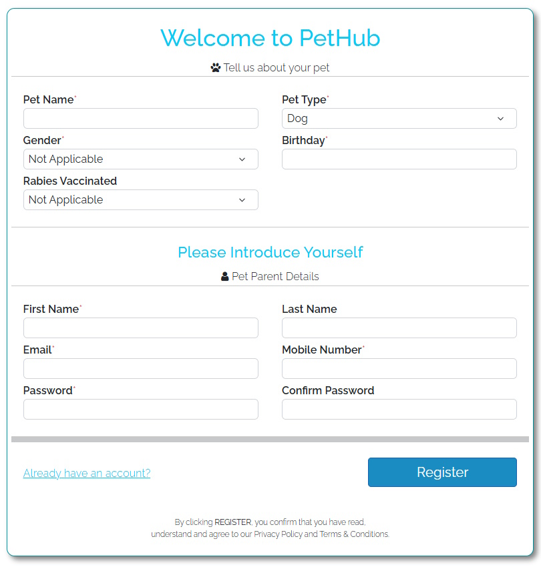Screen dimensions: 541x567
Task: Click the Please Introduce Yourself heading
Action: (x=270, y=252)
